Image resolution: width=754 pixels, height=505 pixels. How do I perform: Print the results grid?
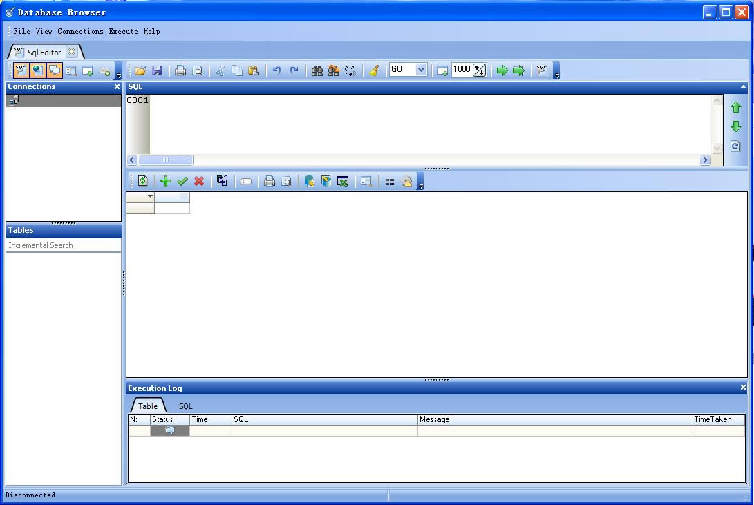[x=270, y=181]
